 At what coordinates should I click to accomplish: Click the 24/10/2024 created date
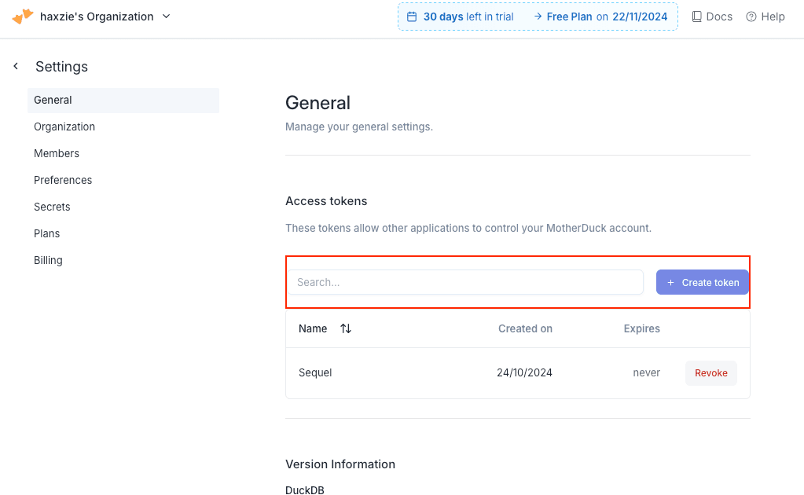pos(524,372)
